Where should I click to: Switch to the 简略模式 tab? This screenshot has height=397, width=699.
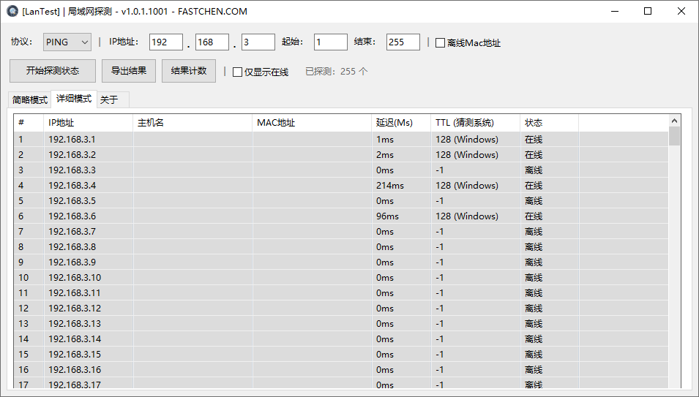click(x=30, y=100)
